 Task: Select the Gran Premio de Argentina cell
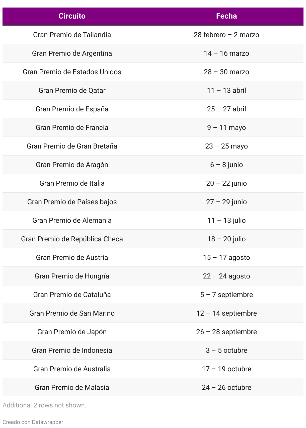72,53
